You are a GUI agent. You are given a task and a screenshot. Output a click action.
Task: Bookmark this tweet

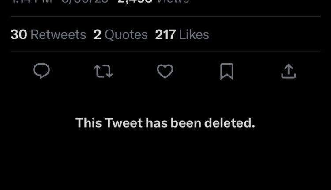[226, 71]
